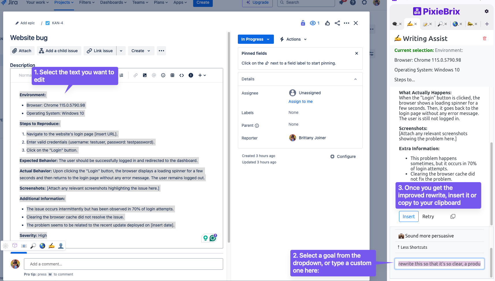Insert an image in the description editor
Image resolution: width=495 pixels, height=281 pixels.
(145, 75)
